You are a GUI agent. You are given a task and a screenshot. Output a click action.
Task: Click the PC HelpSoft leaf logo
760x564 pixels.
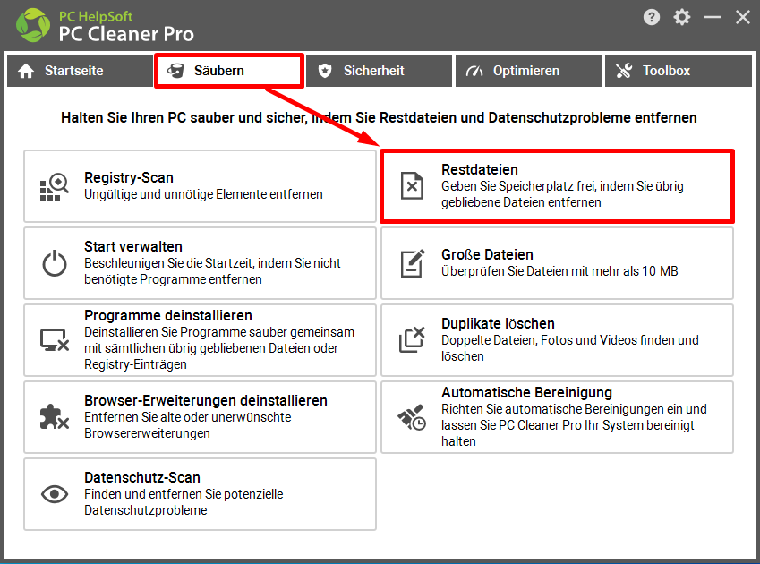[33, 25]
